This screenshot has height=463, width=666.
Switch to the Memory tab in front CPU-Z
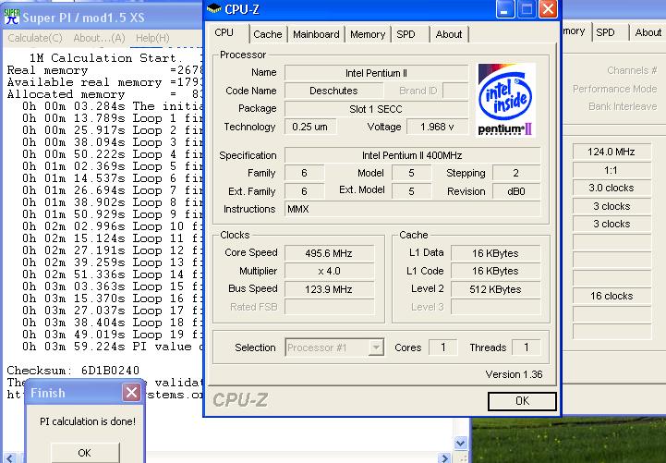click(368, 34)
